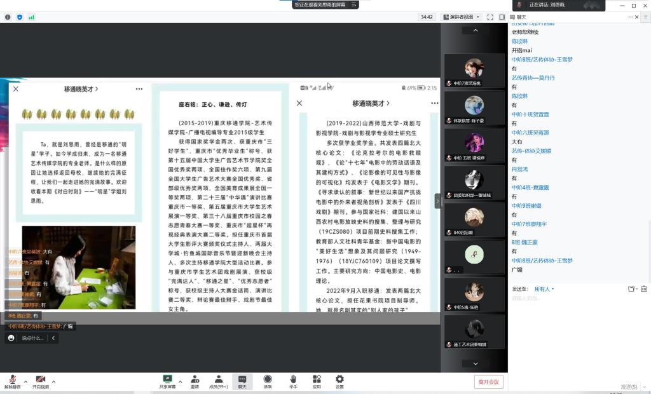Toggle the side panel layout icon
Screen dimensions: 651x394
(502, 17)
